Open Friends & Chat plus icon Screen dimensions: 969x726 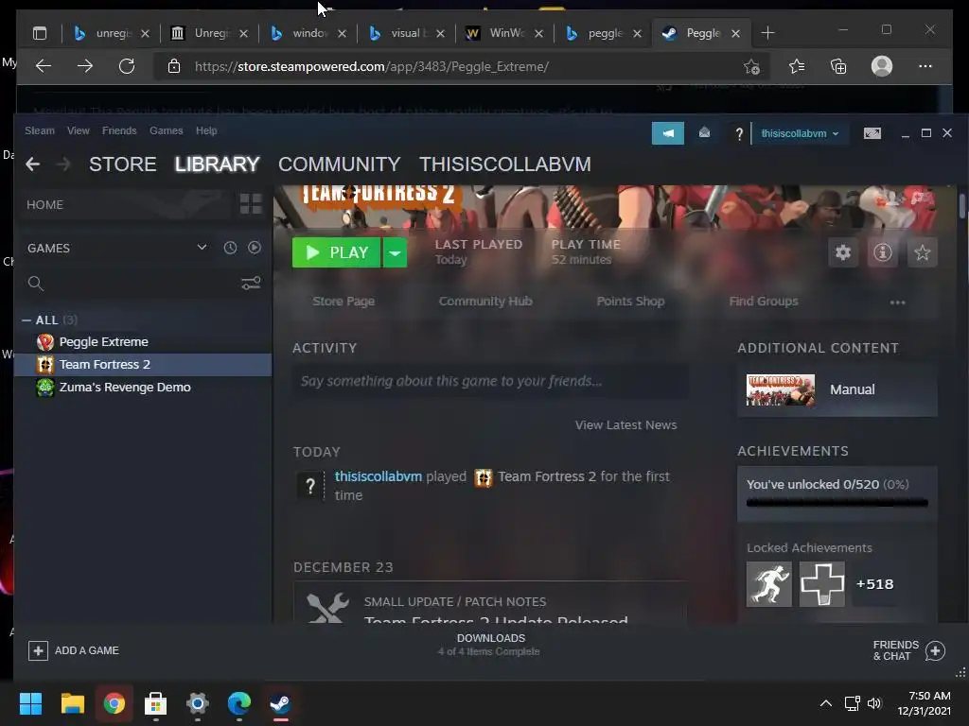point(935,650)
